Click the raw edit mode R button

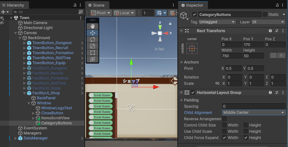coord(281,55)
